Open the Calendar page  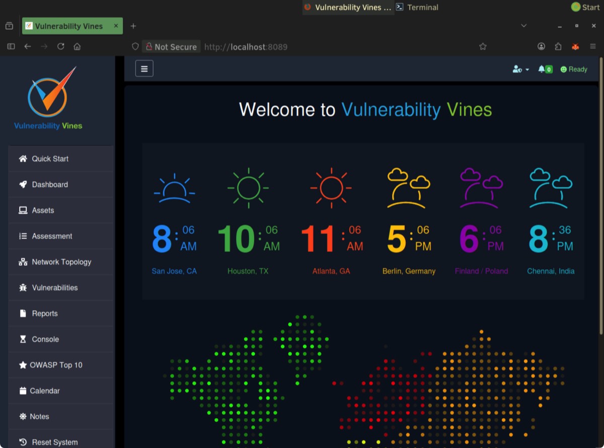click(x=44, y=391)
